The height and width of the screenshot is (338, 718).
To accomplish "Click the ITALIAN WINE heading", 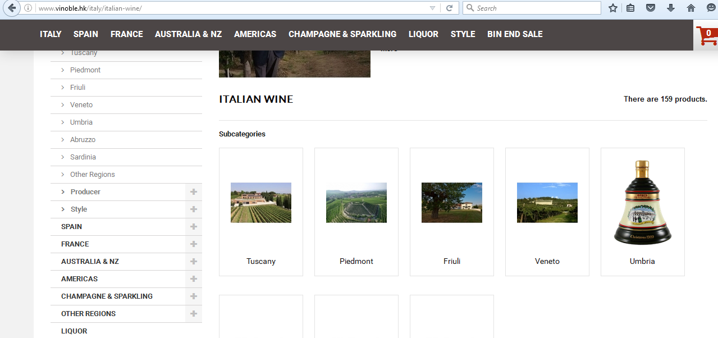I will click(256, 99).
